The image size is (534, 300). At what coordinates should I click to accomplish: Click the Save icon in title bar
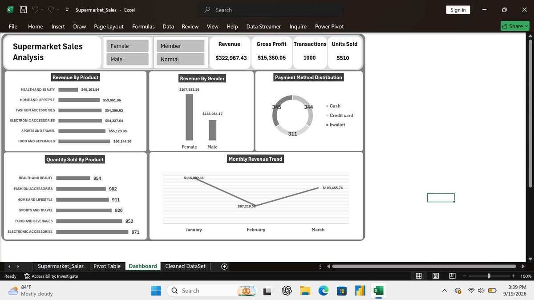point(23,9)
